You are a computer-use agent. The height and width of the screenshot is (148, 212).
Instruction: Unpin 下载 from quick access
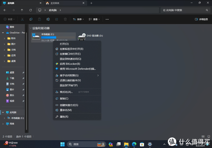pos(23,78)
